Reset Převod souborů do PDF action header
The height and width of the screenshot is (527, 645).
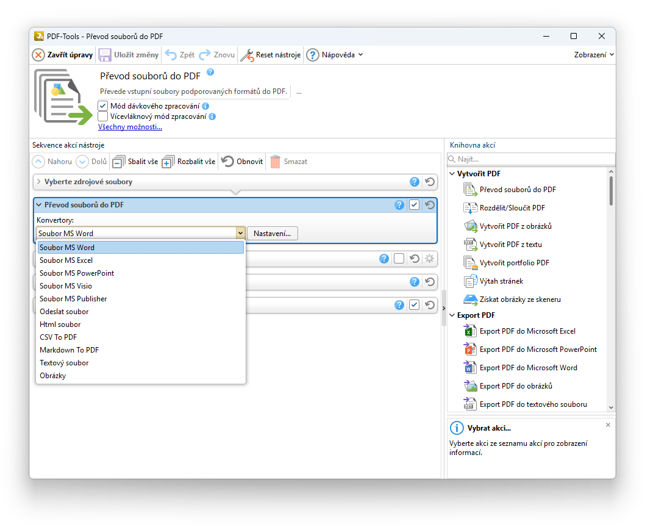click(430, 204)
